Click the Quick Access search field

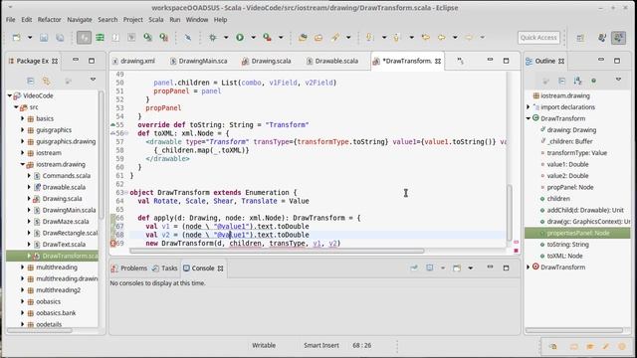pyautogui.click(x=538, y=38)
